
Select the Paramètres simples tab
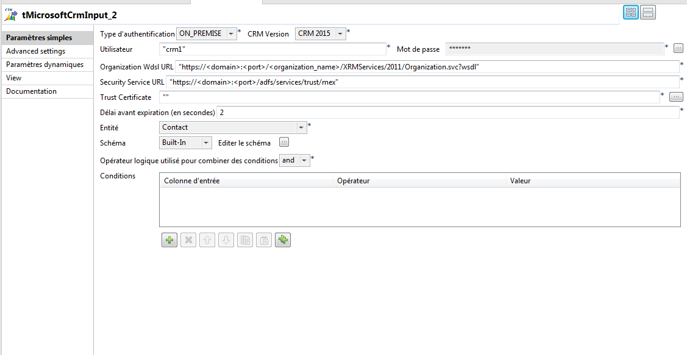point(48,38)
